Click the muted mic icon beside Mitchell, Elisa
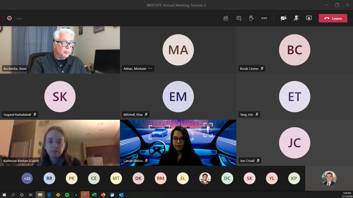The width and height of the screenshot is (353, 198). 146,114
